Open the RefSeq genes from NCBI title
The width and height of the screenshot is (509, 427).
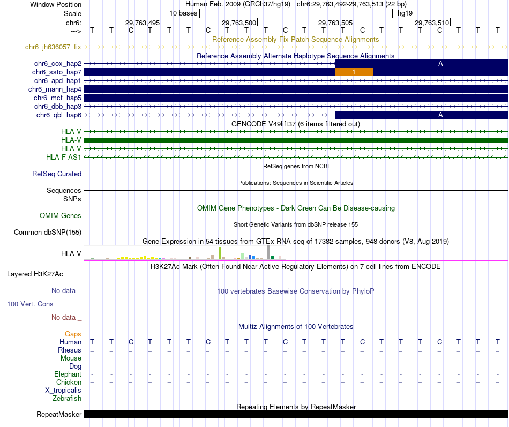coord(296,166)
